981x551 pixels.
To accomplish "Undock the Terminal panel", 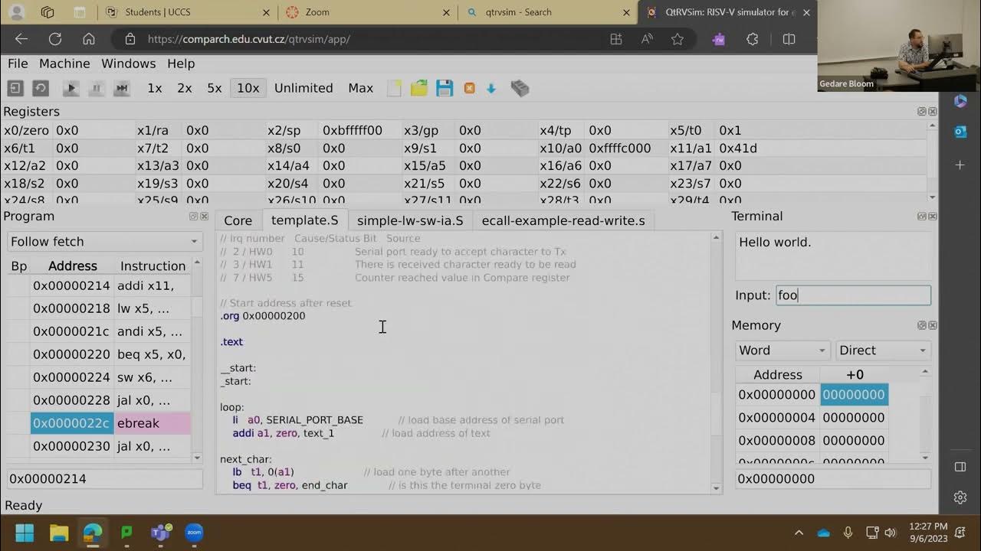I will point(922,217).
